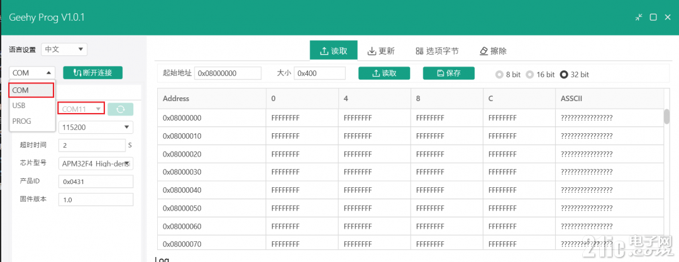The image size is (679, 262).
Task: Select the 0x08000000 address row cell
Action: (212, 117)
